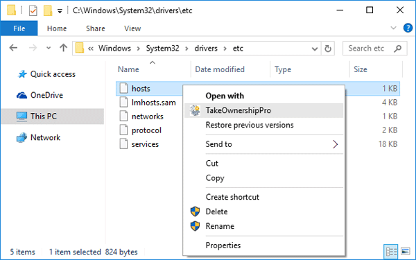The width and height of the screenshot is (416, 260).
Task: Open Explorer help question mark icon
Action: point(408,28)
